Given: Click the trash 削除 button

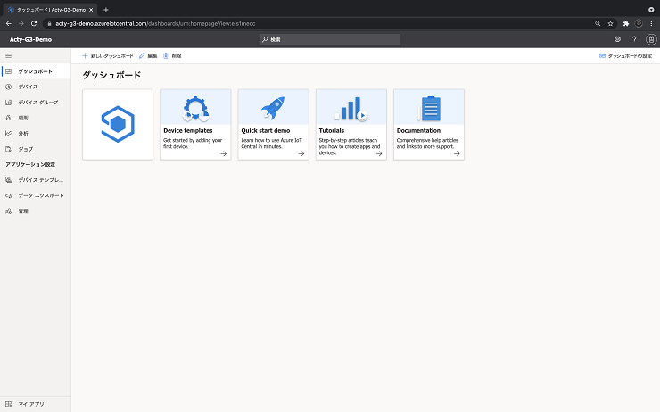Looking at the screenshot, I should click(x=172, y=55).
